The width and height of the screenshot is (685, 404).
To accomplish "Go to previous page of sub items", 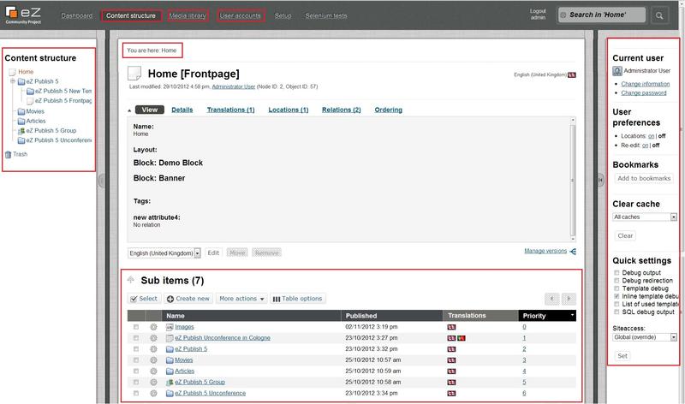I will (551, 299).
